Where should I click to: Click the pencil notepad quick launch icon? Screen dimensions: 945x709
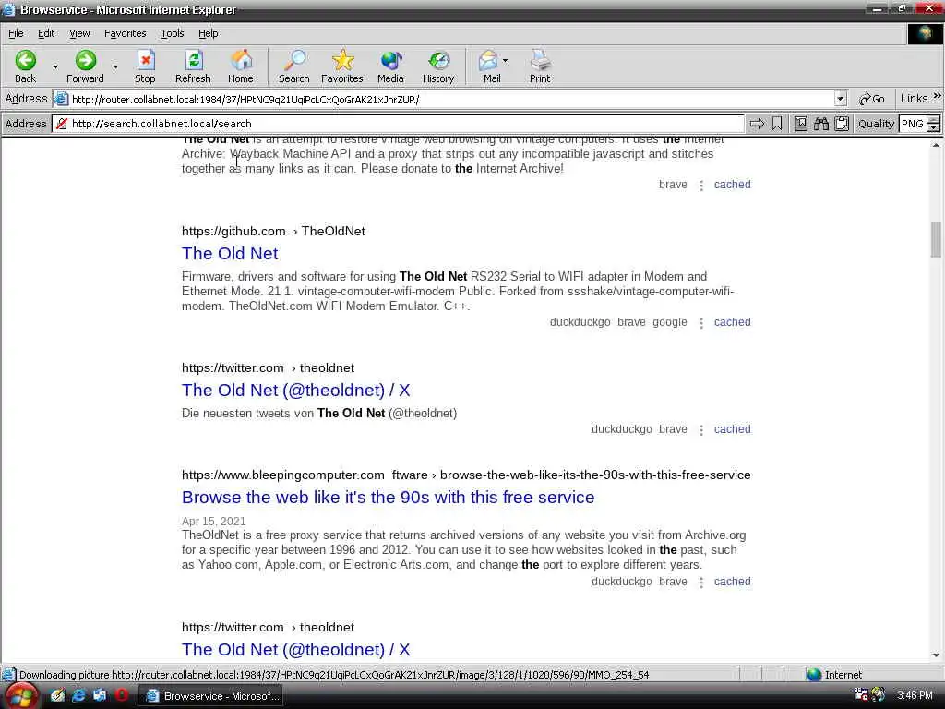57,695
